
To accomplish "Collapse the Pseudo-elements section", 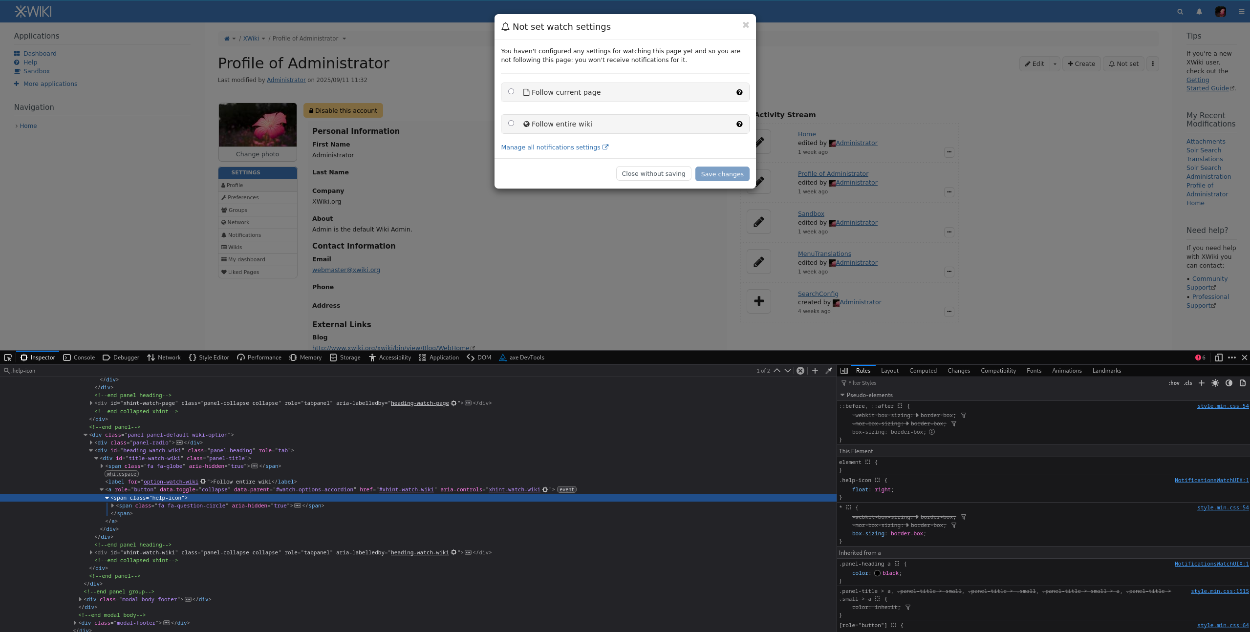I will 842,395.
